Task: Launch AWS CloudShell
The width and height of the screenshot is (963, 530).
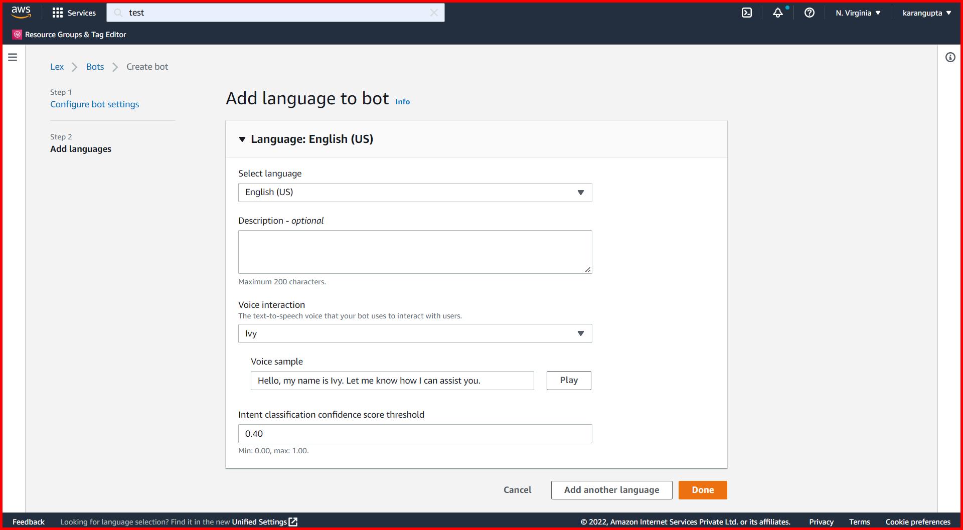Action: (747, 13)
